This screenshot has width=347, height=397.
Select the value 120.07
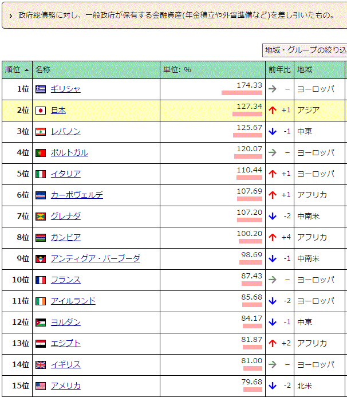249,149
